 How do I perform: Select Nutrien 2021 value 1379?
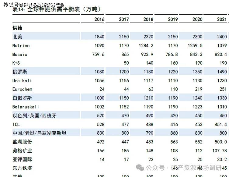point(222,46)
